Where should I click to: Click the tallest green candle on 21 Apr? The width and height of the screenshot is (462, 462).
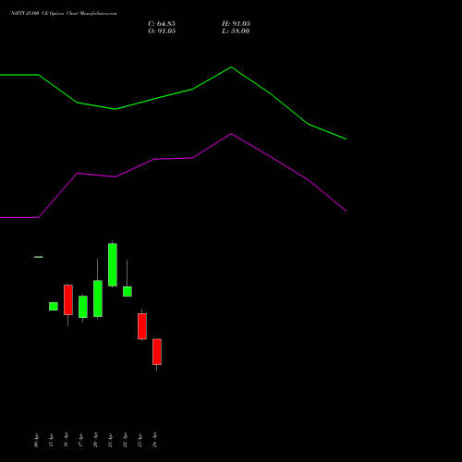(x=113, y=265)
